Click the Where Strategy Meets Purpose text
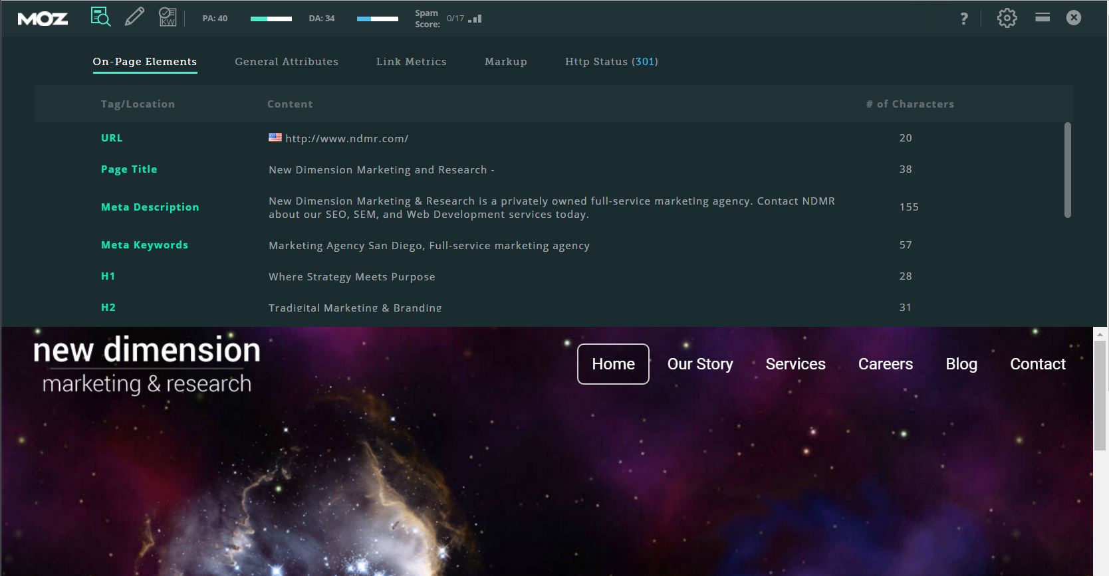 click(x=352, y=277)
